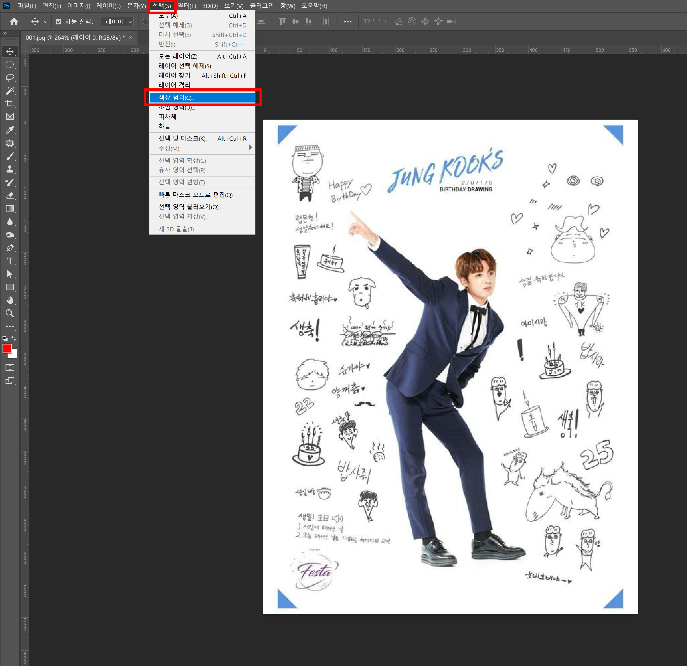Select the Smudge/Dodge tool
The height and width of the screenshot is (666, 687).
point(10,235)
